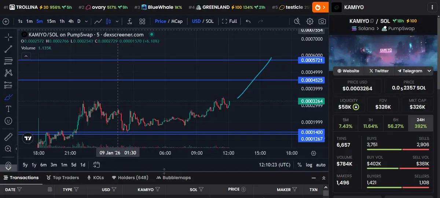Select the ruler measure tool
The width and height of the screenshot is (440, 198).
point(8,137)
